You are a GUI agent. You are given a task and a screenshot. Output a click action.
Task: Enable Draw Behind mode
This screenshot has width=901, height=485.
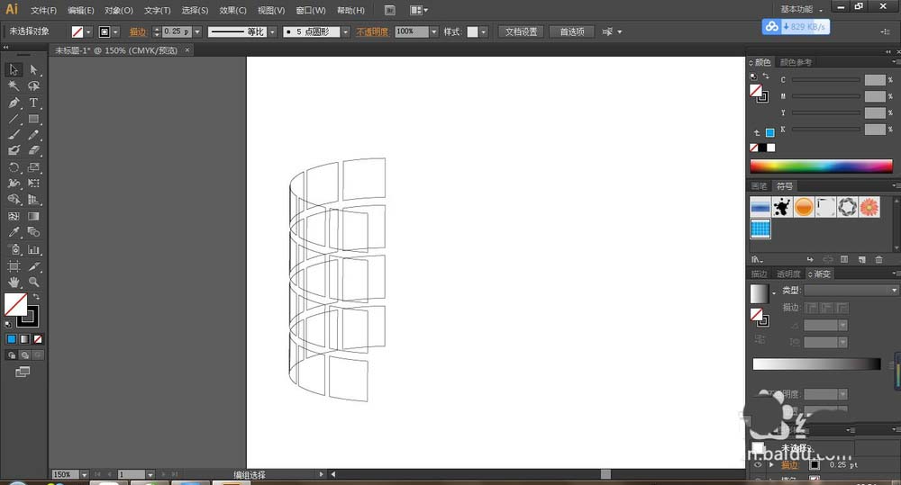[x=24, y=355]
